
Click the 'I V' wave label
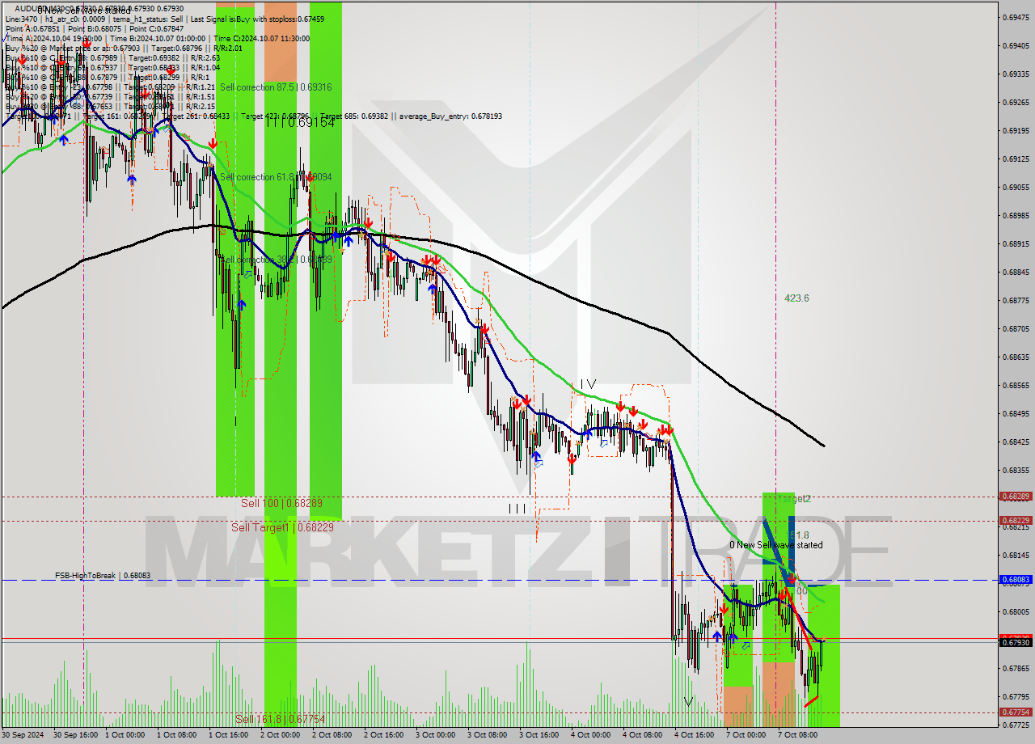pyautogui.click(x=588, y=384)
